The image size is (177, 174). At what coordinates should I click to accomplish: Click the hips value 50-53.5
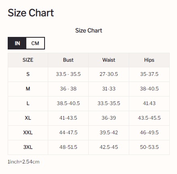point(149,147)
